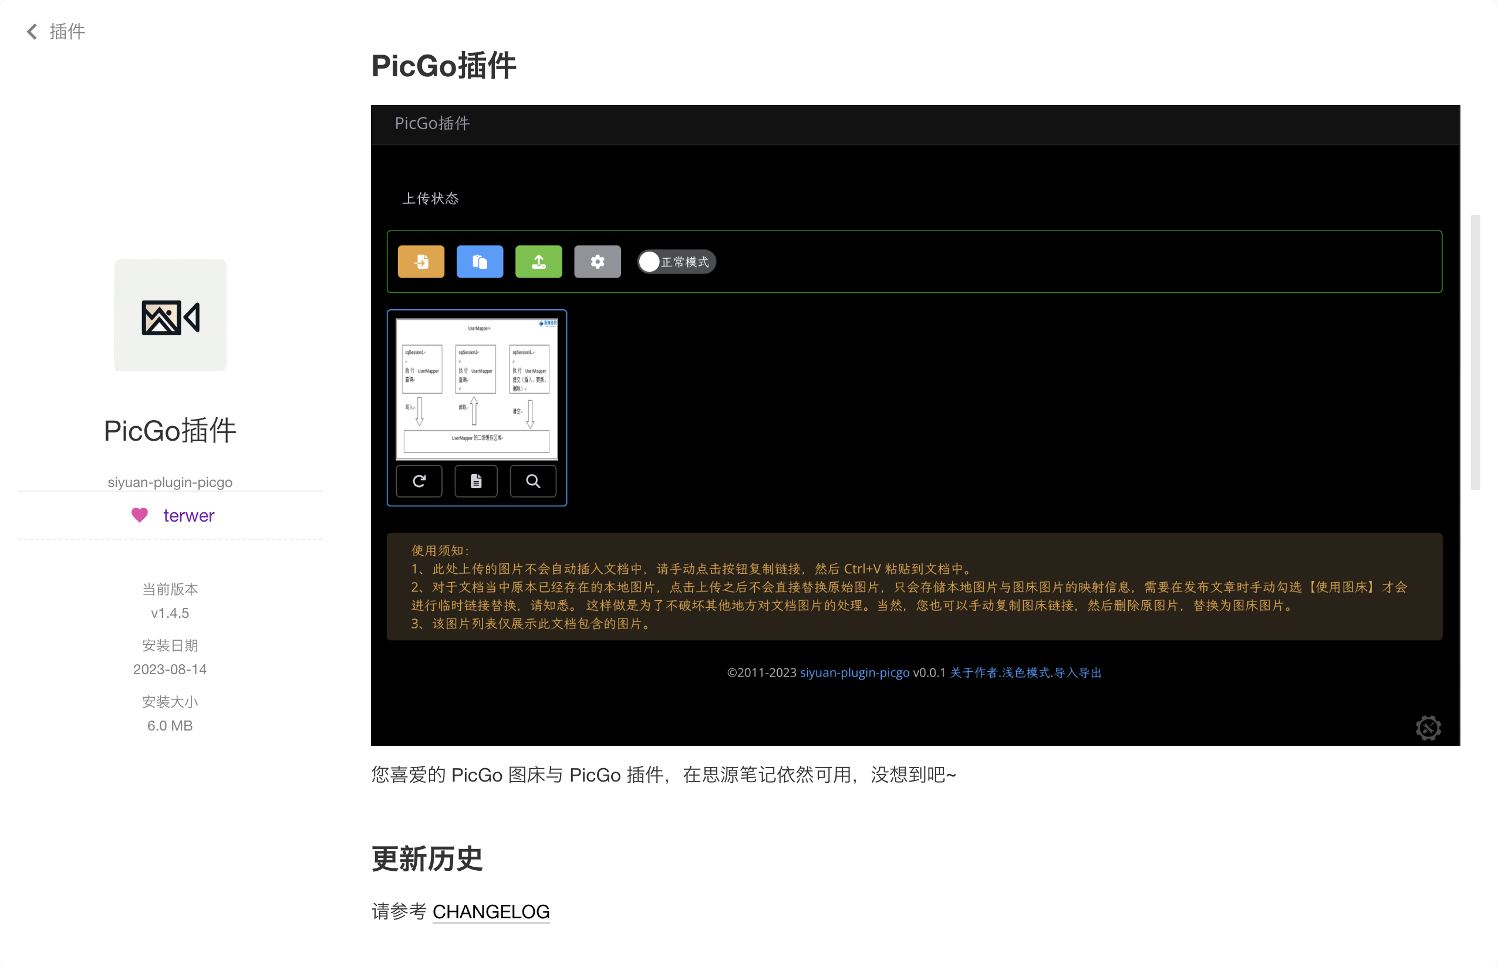Image resolution: width=1498 pixels, height=967 pixels.
Task: Switch to 浅色模式 in the footer
Action: tap(1025, 672)
